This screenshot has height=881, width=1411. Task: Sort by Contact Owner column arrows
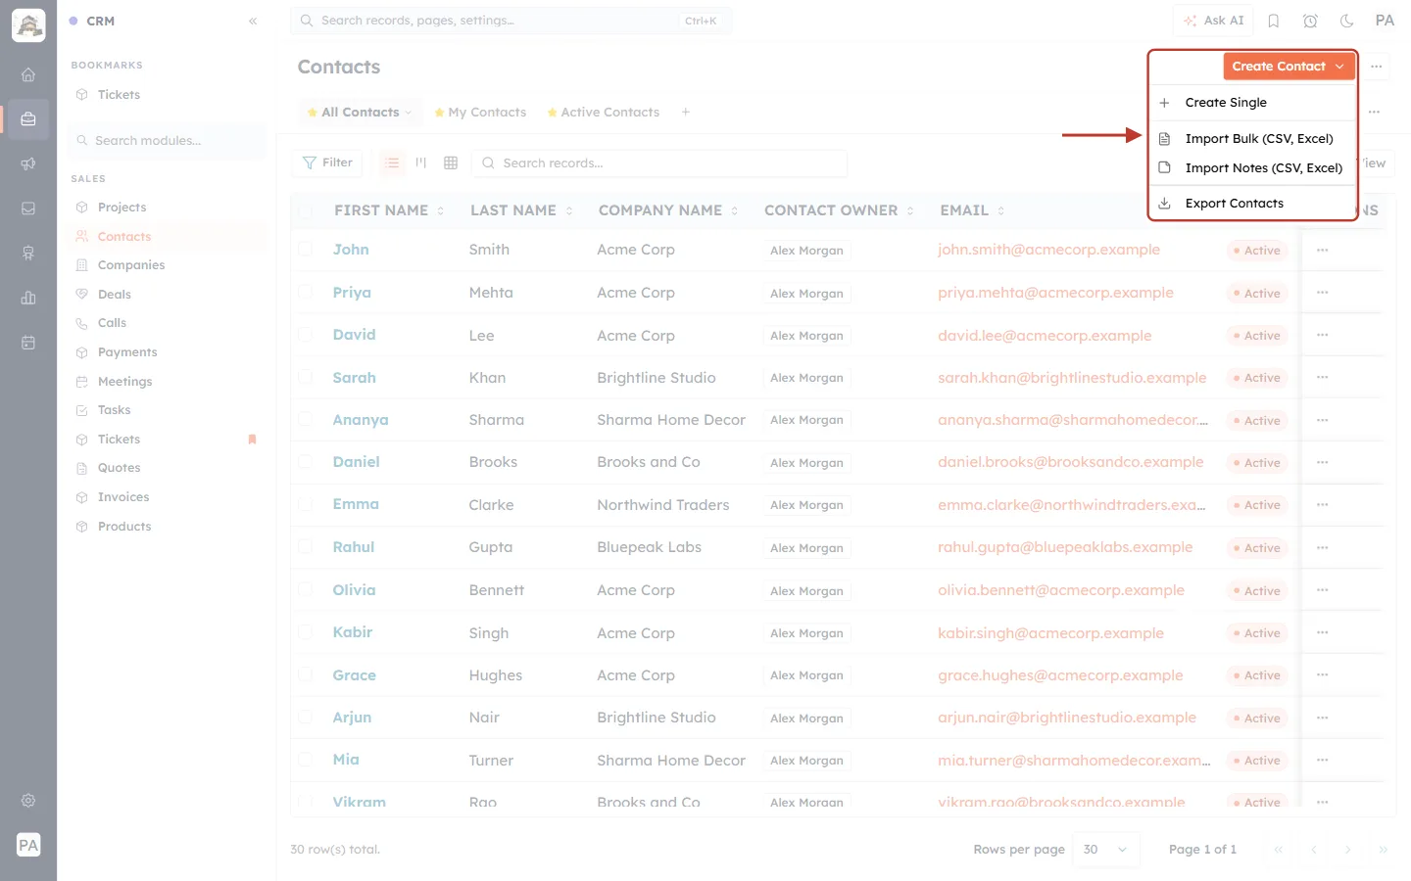[910, 210]
